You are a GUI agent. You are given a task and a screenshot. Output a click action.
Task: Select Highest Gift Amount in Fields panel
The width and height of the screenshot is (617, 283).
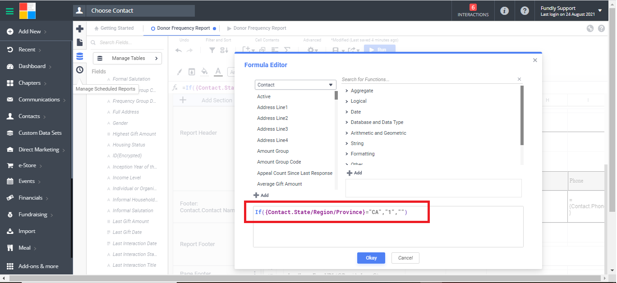coord(134,134)
